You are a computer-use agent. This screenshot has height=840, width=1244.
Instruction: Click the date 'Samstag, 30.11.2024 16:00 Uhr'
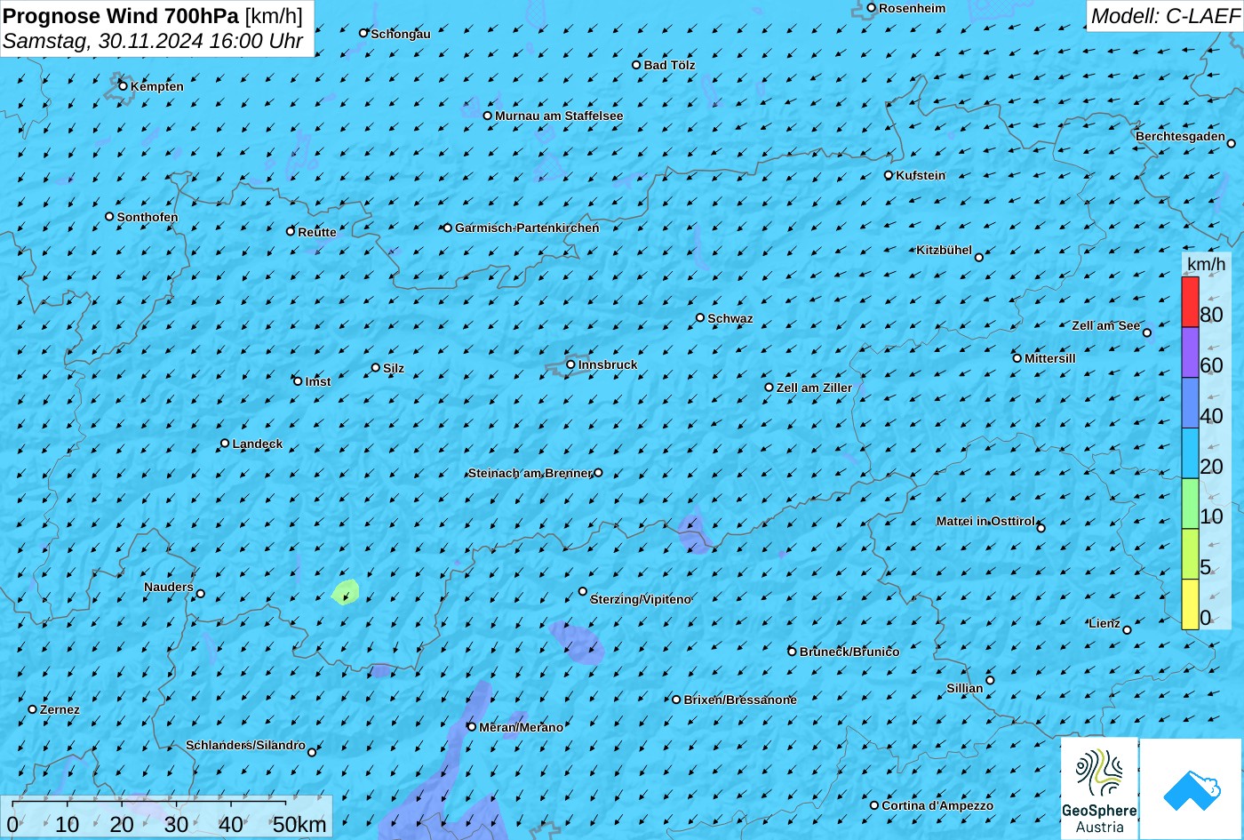153,41
